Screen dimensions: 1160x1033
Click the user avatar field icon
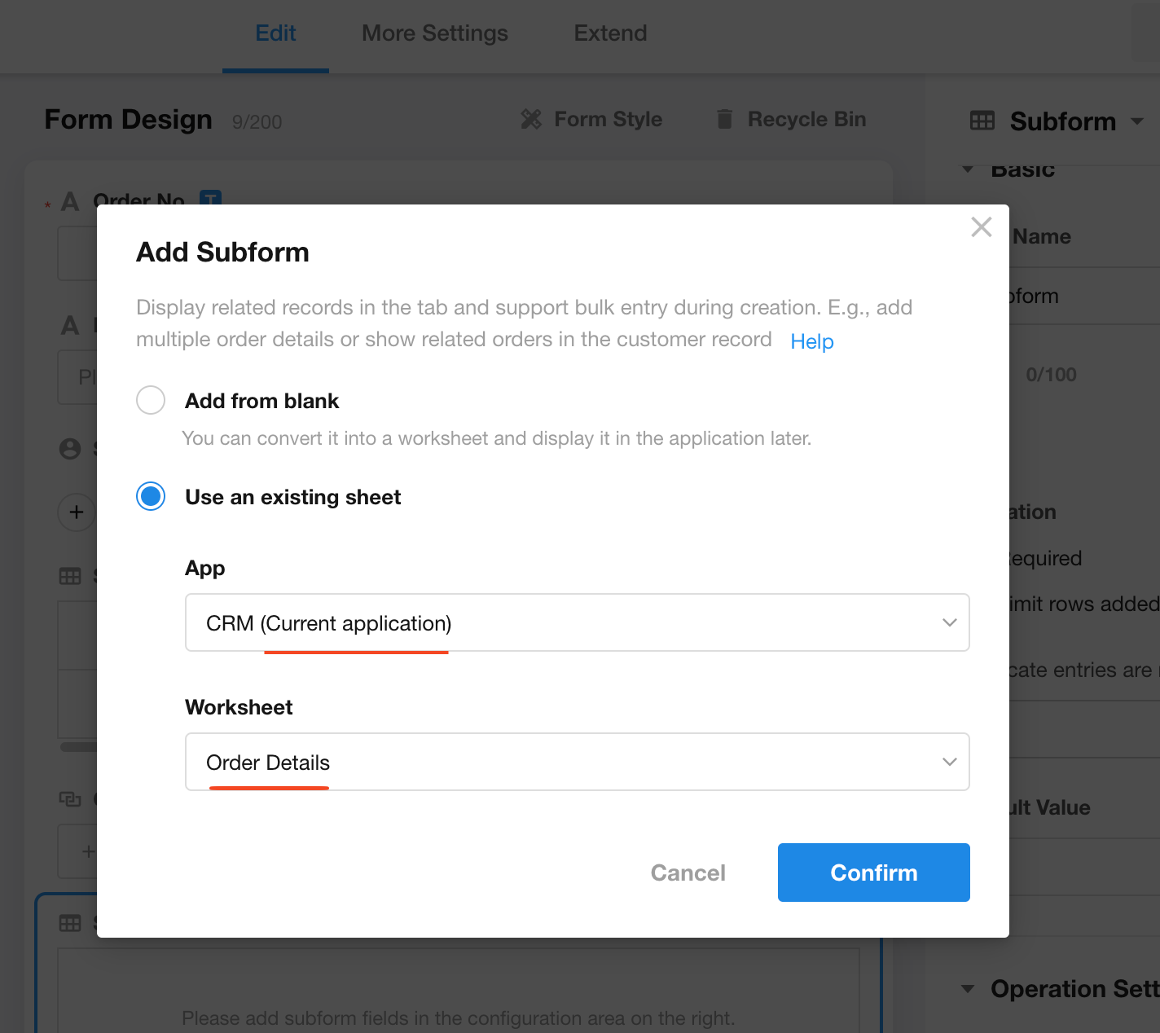pyautogui.click(x=70, y=449)
